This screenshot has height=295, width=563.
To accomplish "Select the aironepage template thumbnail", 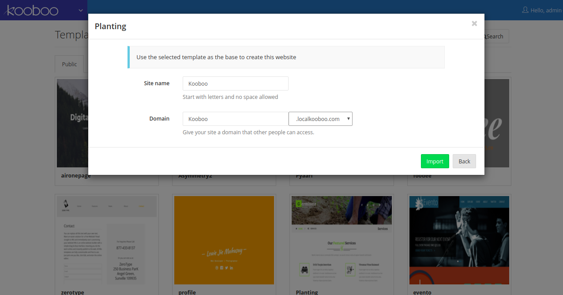I will tap(73, 123).
